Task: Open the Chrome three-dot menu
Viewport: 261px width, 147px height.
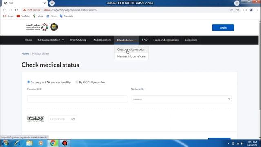Action: click(x=257, y=10)
